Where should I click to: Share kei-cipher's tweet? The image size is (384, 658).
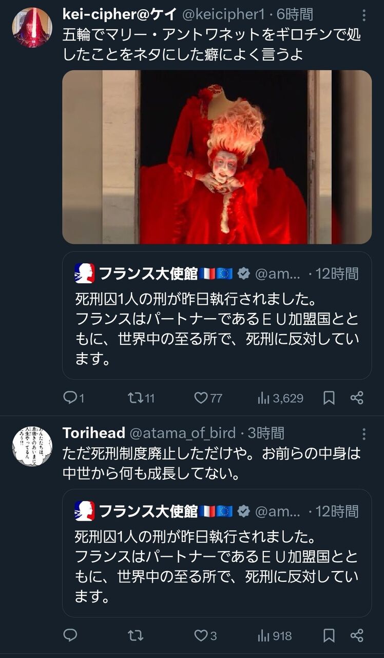(x=357, y=398)
